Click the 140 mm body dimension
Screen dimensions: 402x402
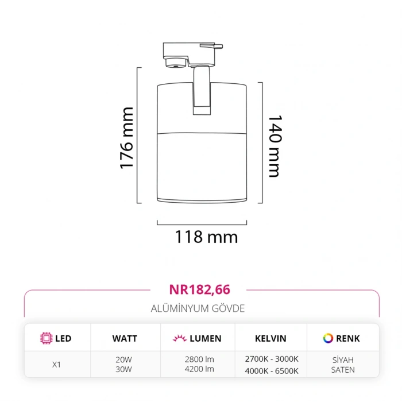(x=275, y=146)
